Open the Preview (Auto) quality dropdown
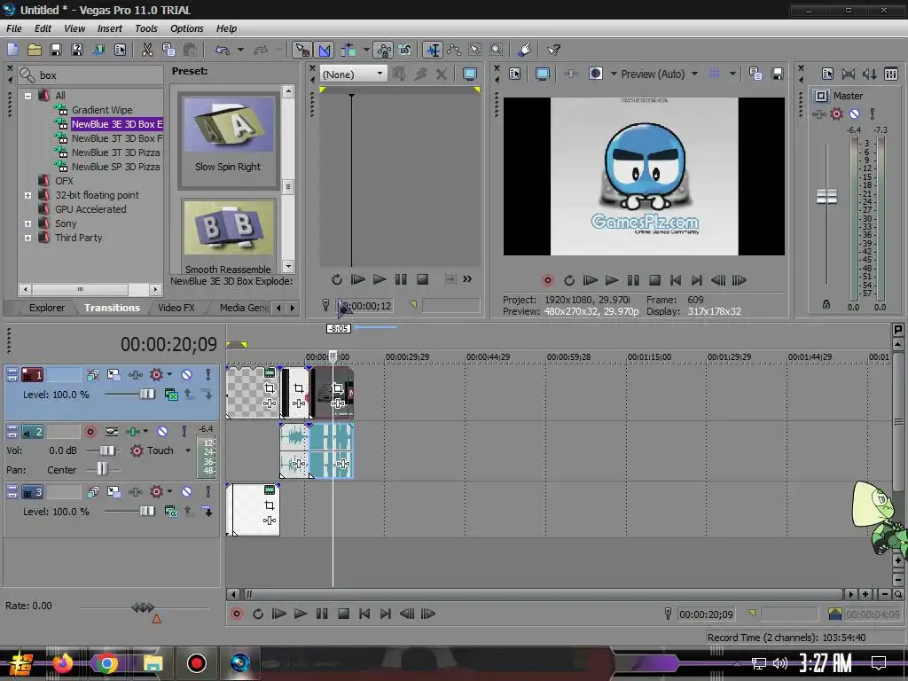 pos(694,74)
